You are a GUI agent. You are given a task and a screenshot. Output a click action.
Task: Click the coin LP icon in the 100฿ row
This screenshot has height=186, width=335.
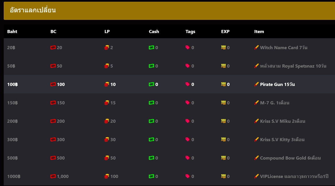107,84
